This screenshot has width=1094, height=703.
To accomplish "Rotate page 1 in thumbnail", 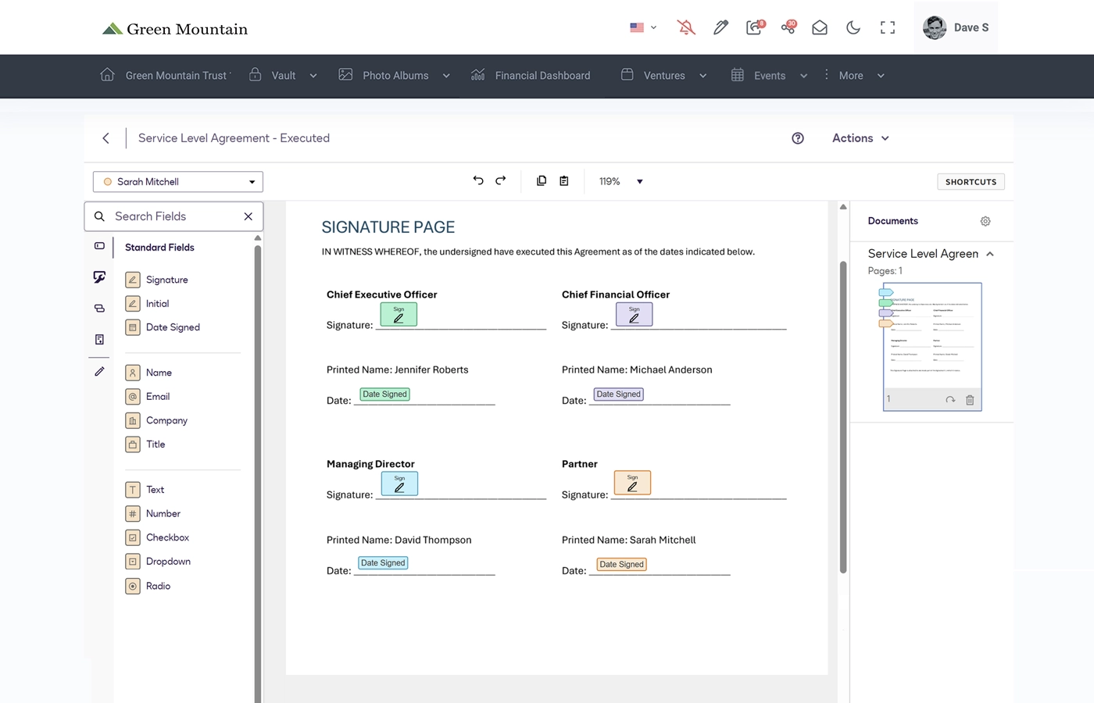I will pos(950,400).
